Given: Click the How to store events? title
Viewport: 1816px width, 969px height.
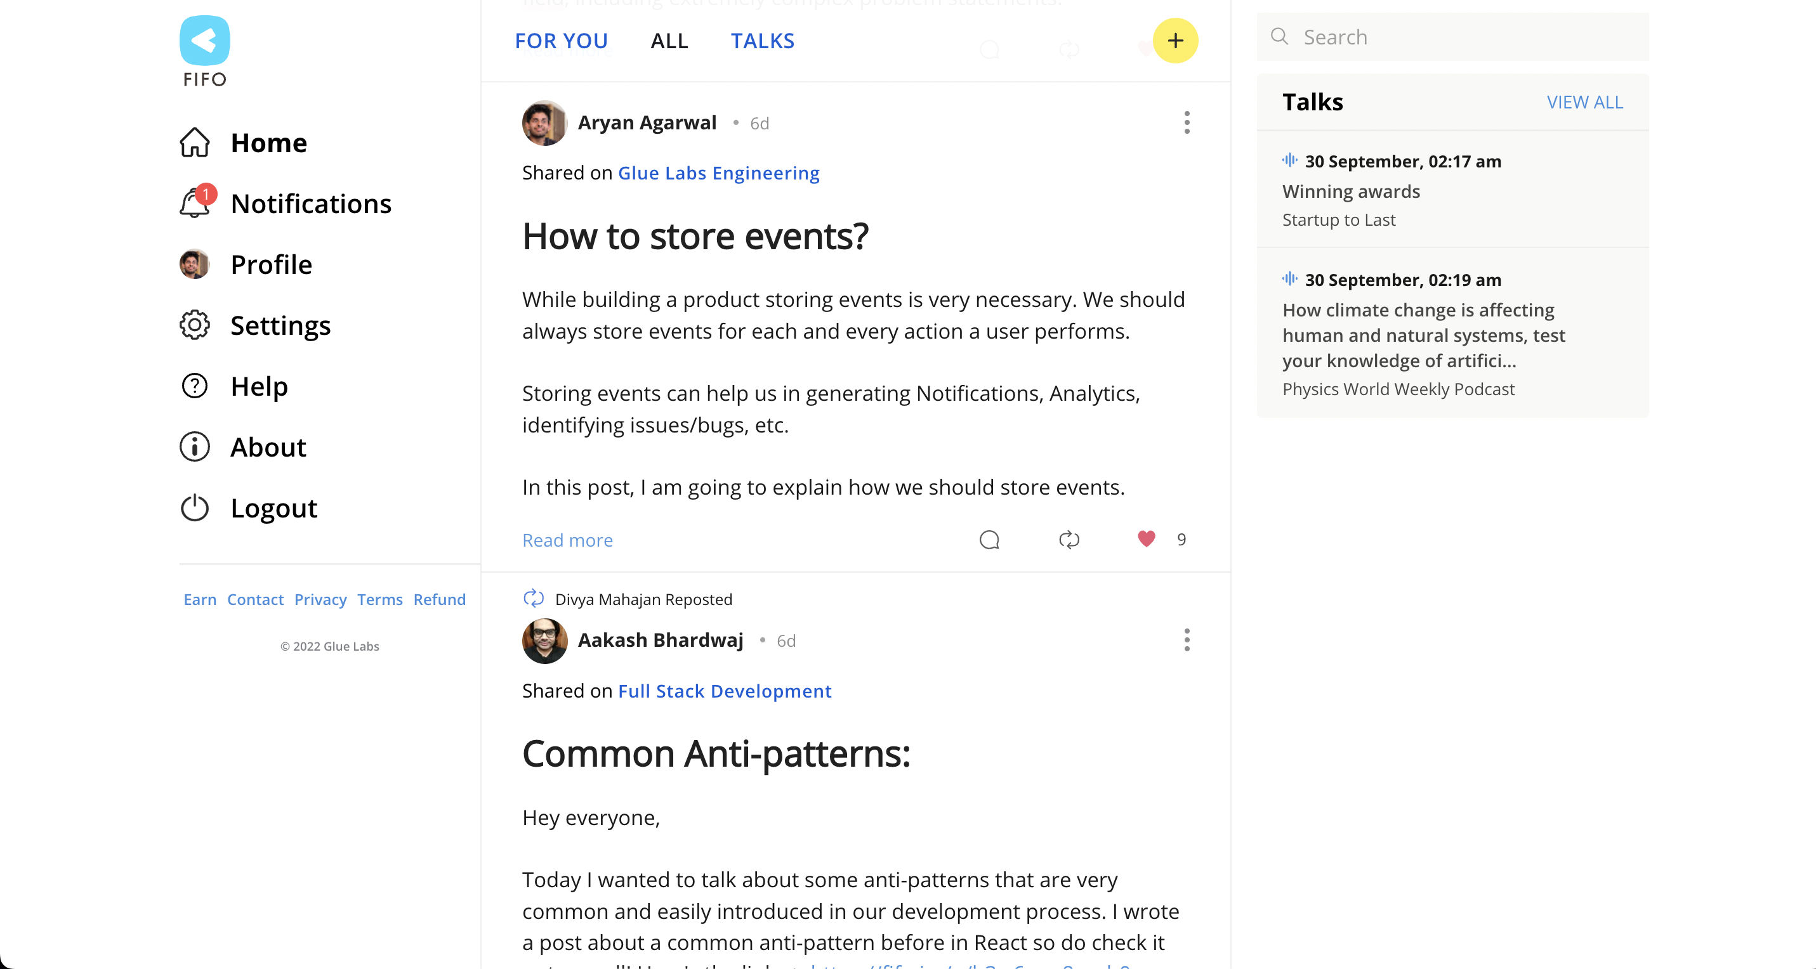Looking at the screenshot, I should tap(695, 236).
